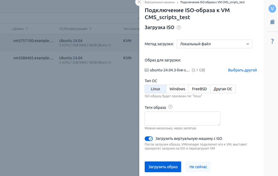This screenshot has height=176, width=278.
Task: Click the question mark help in sidebar
Action: pos(272,41)
